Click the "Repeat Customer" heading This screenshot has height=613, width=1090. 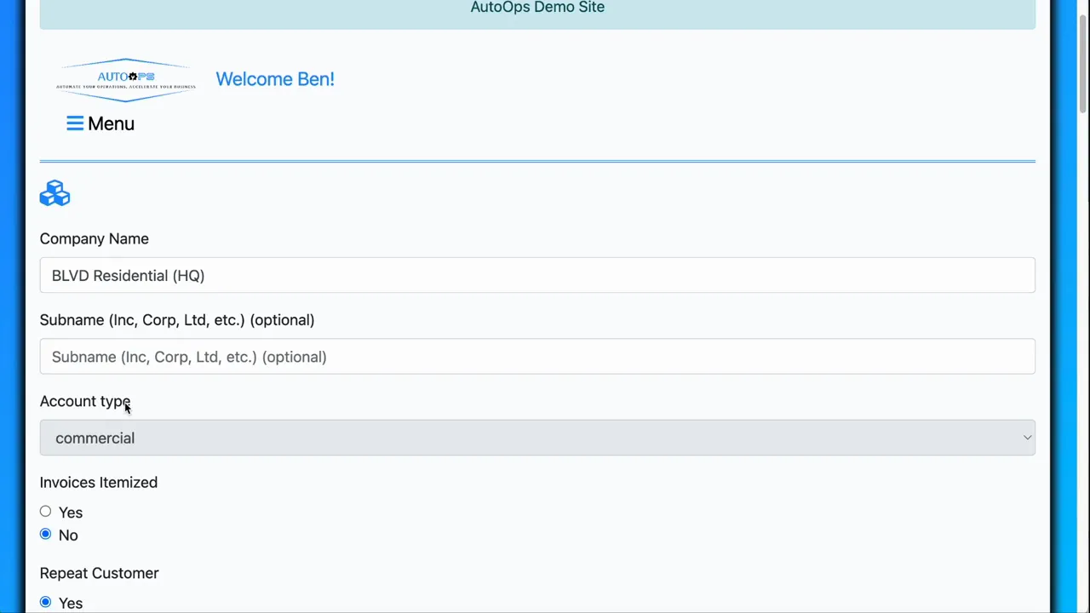pos(99,573)
